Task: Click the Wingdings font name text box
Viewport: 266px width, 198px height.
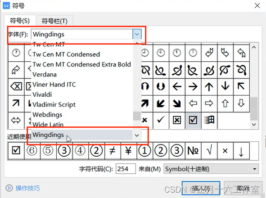Action: point(82,34)
